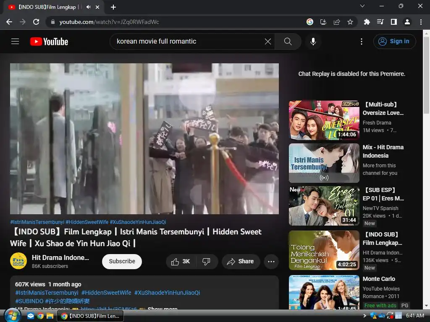430x322 pixels.
Task: Click NewTV Spanish channel name
Action: tap(380, 208)
